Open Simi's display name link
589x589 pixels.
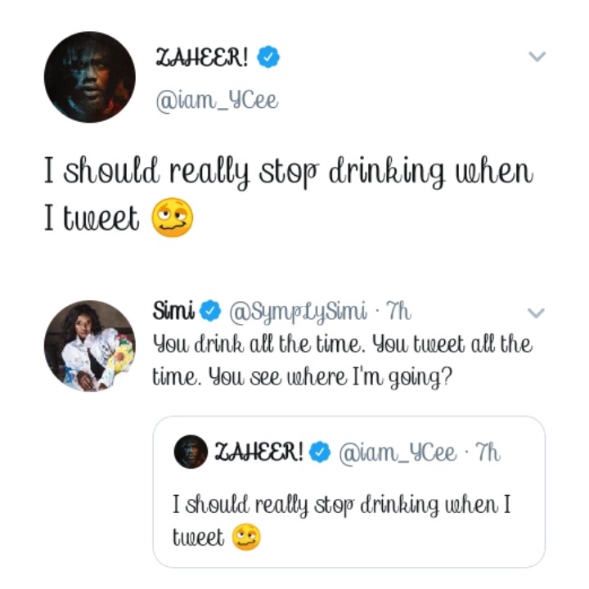pos(174,312)
